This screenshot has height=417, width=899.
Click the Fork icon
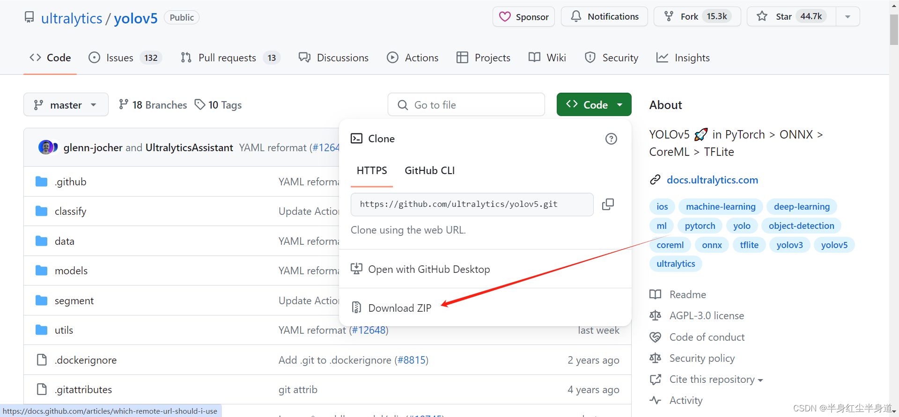(669, 16)
